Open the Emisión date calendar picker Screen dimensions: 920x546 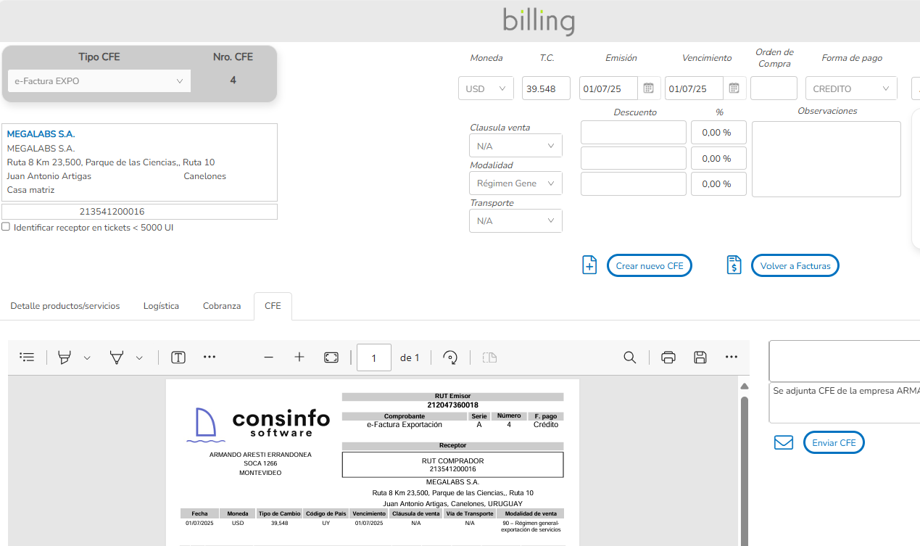[x=649, y=88]
